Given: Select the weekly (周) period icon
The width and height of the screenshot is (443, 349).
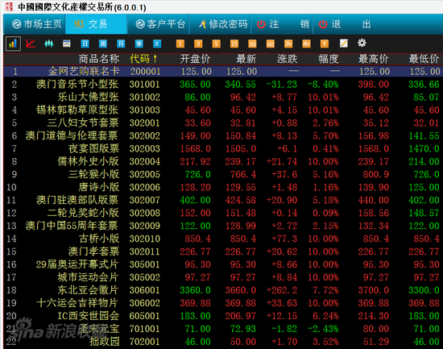Looking at the screenshot, I should (103, 44).
